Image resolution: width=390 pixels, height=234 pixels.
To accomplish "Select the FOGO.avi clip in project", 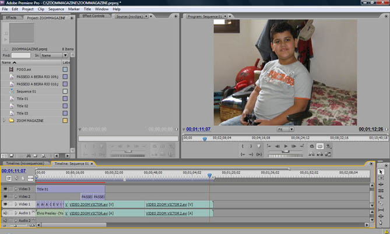I will [x=24, y=69].
